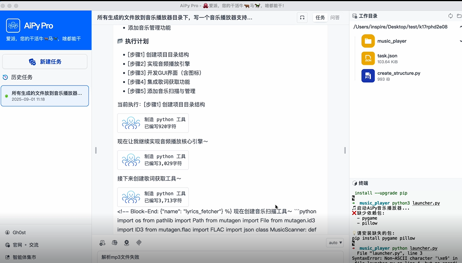This screenshot has width=462, height=263.
Task: Click the 历史任务 clock icon
Action: tap(5, 77)
